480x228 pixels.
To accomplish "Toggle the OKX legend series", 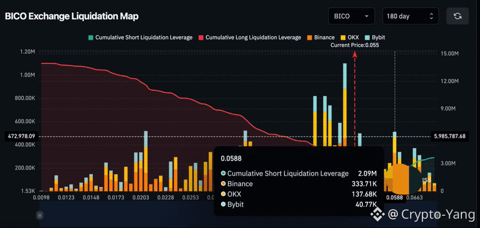I will pyautogui.click(x=350, y=37).
